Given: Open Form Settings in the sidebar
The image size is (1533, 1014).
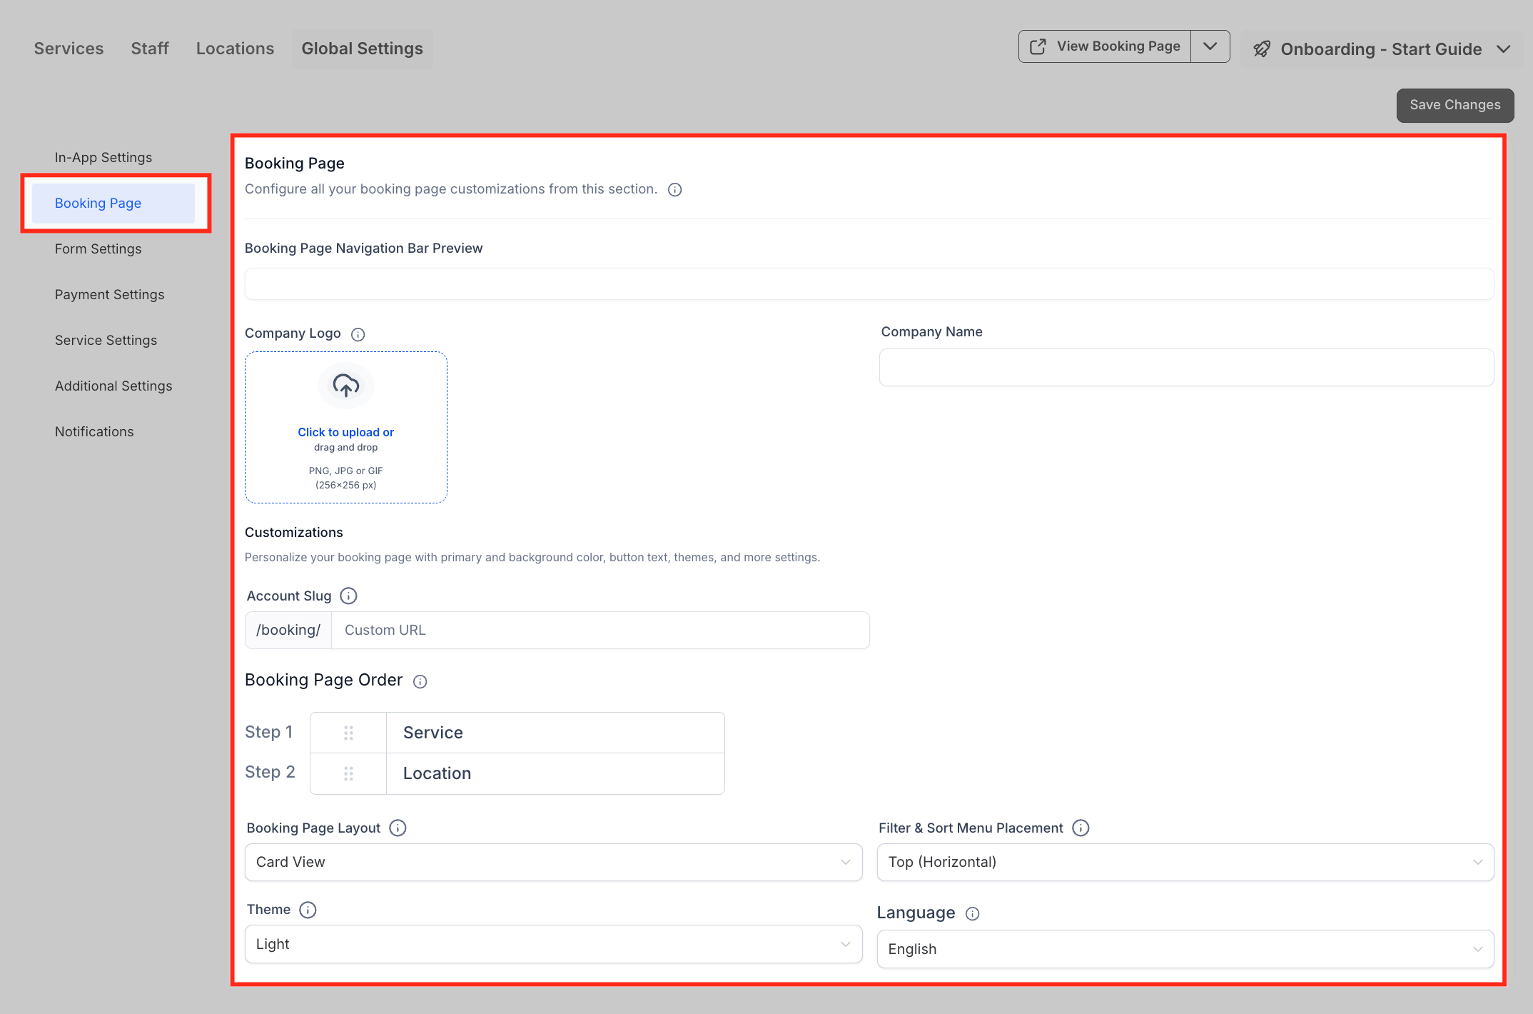Looking at the screenshot, I should click(98, 249).
